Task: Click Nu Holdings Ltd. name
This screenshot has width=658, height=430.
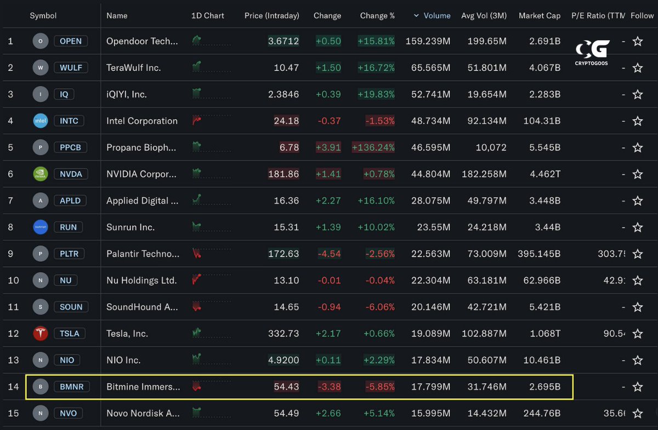Action: (x=141, y=280)
